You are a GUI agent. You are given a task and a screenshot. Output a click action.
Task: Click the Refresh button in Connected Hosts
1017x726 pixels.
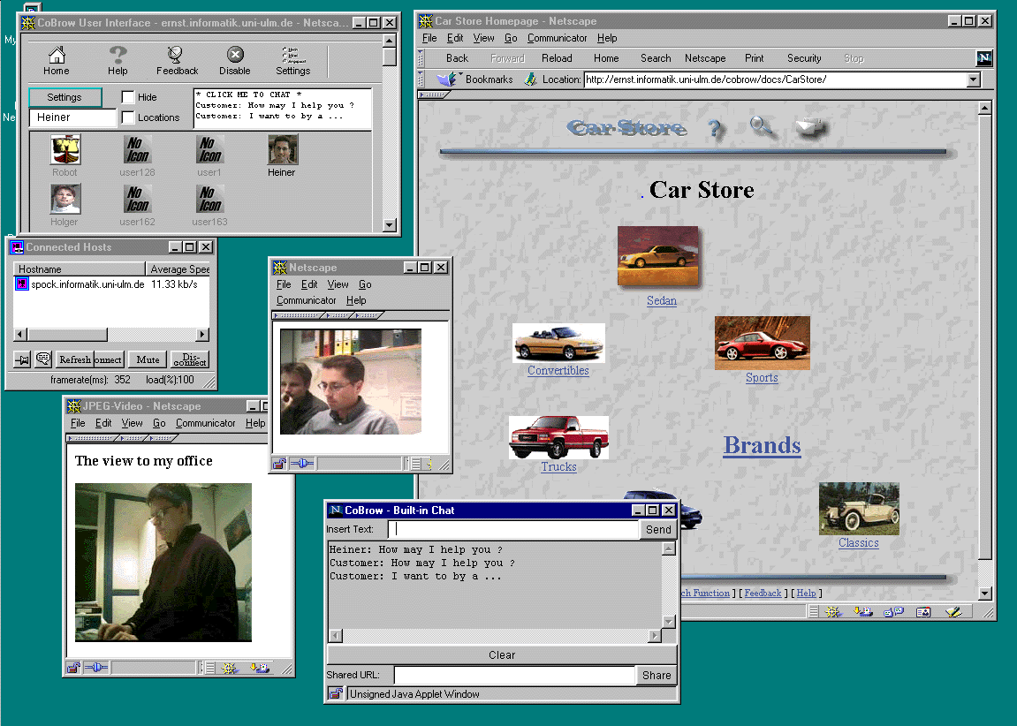74,359
